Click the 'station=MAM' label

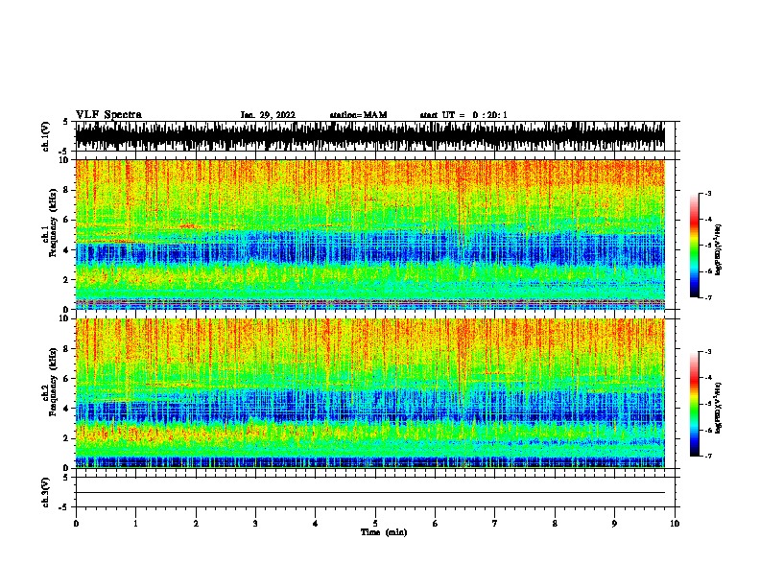pos(358,115)
